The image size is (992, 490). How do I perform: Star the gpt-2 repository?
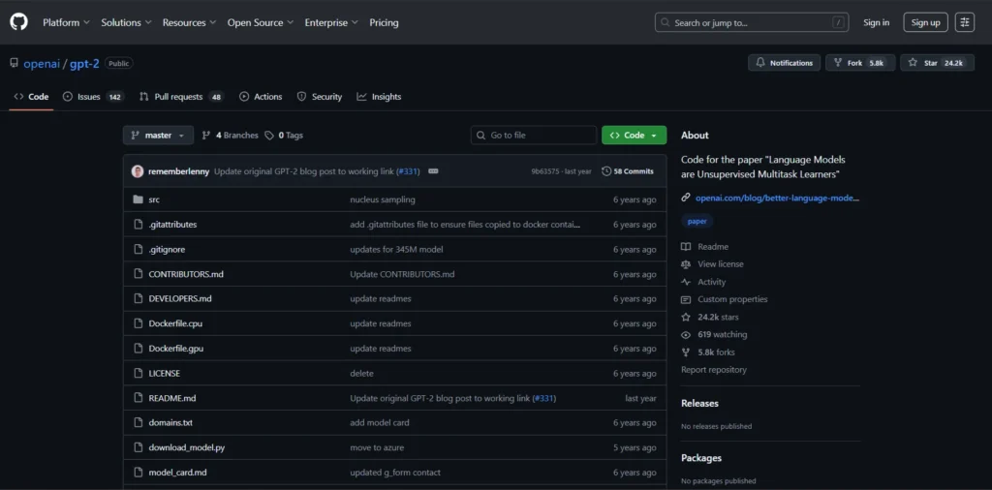tap(937, 63)
